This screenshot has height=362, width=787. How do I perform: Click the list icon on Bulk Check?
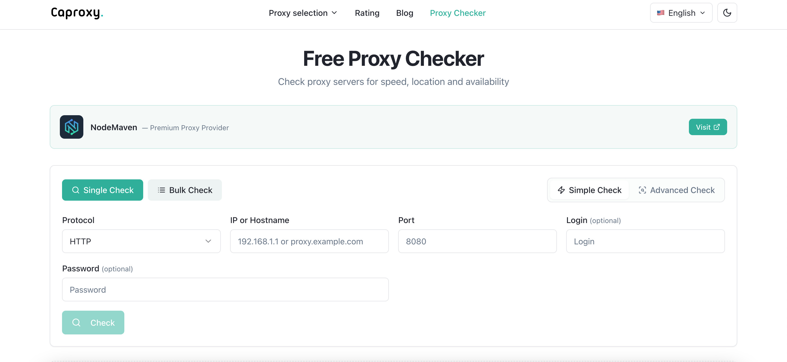pos(161,190)
